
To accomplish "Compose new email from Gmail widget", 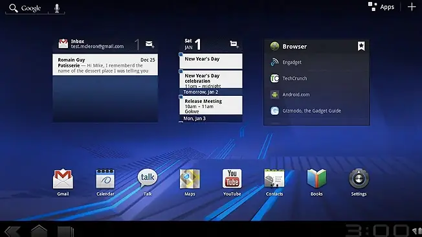I will (150, 44).
